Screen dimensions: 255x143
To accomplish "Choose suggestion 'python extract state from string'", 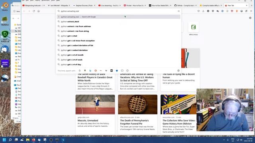I will (x=119, y=31).
